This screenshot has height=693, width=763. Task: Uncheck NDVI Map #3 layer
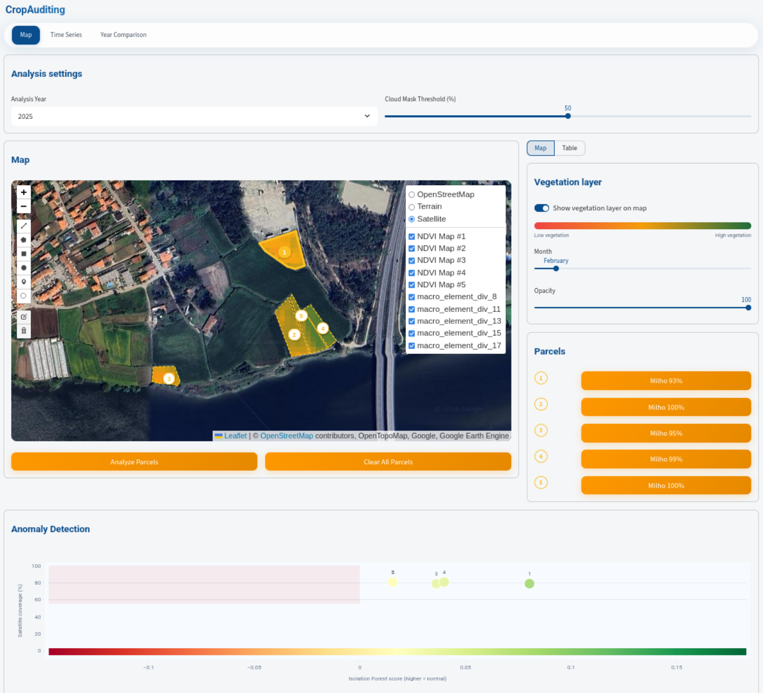411,261
